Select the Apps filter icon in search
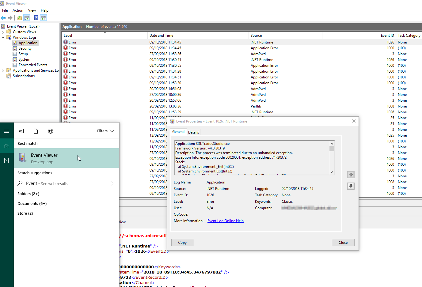Screen dimensions: 422x287 point(21,131)
